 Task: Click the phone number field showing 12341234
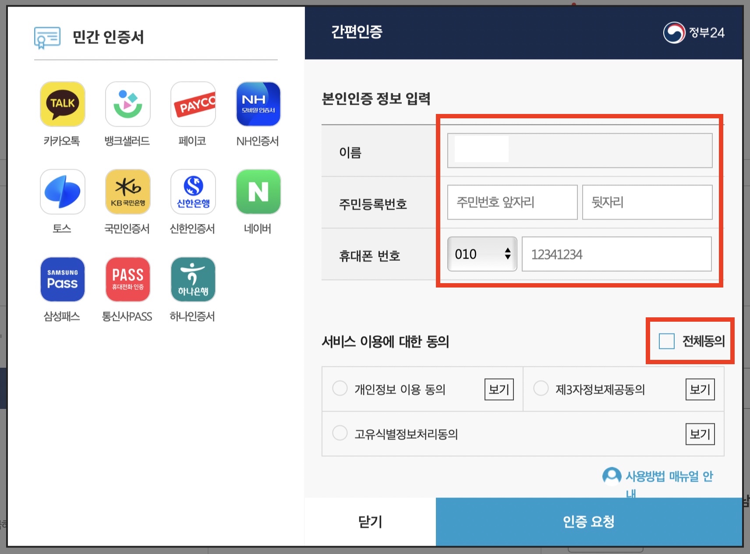click(617, 254)
